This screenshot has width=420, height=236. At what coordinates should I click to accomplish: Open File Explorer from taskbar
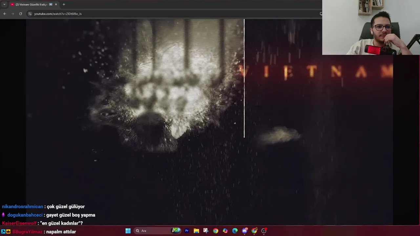[196, 231]
